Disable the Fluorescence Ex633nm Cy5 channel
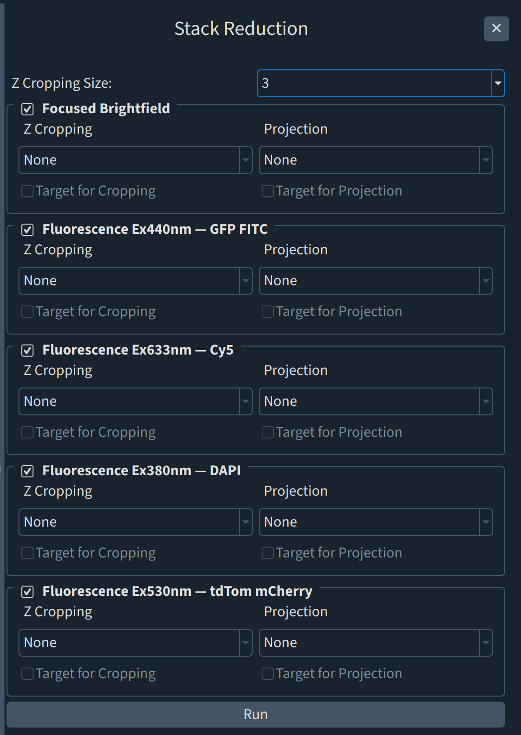The image size is (521, 735). click(27, 351)
